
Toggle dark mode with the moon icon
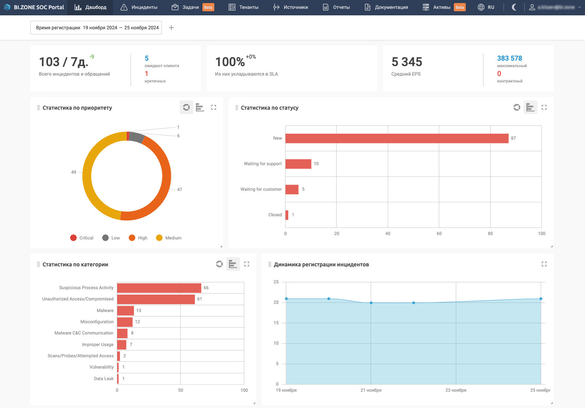point(514,7)
